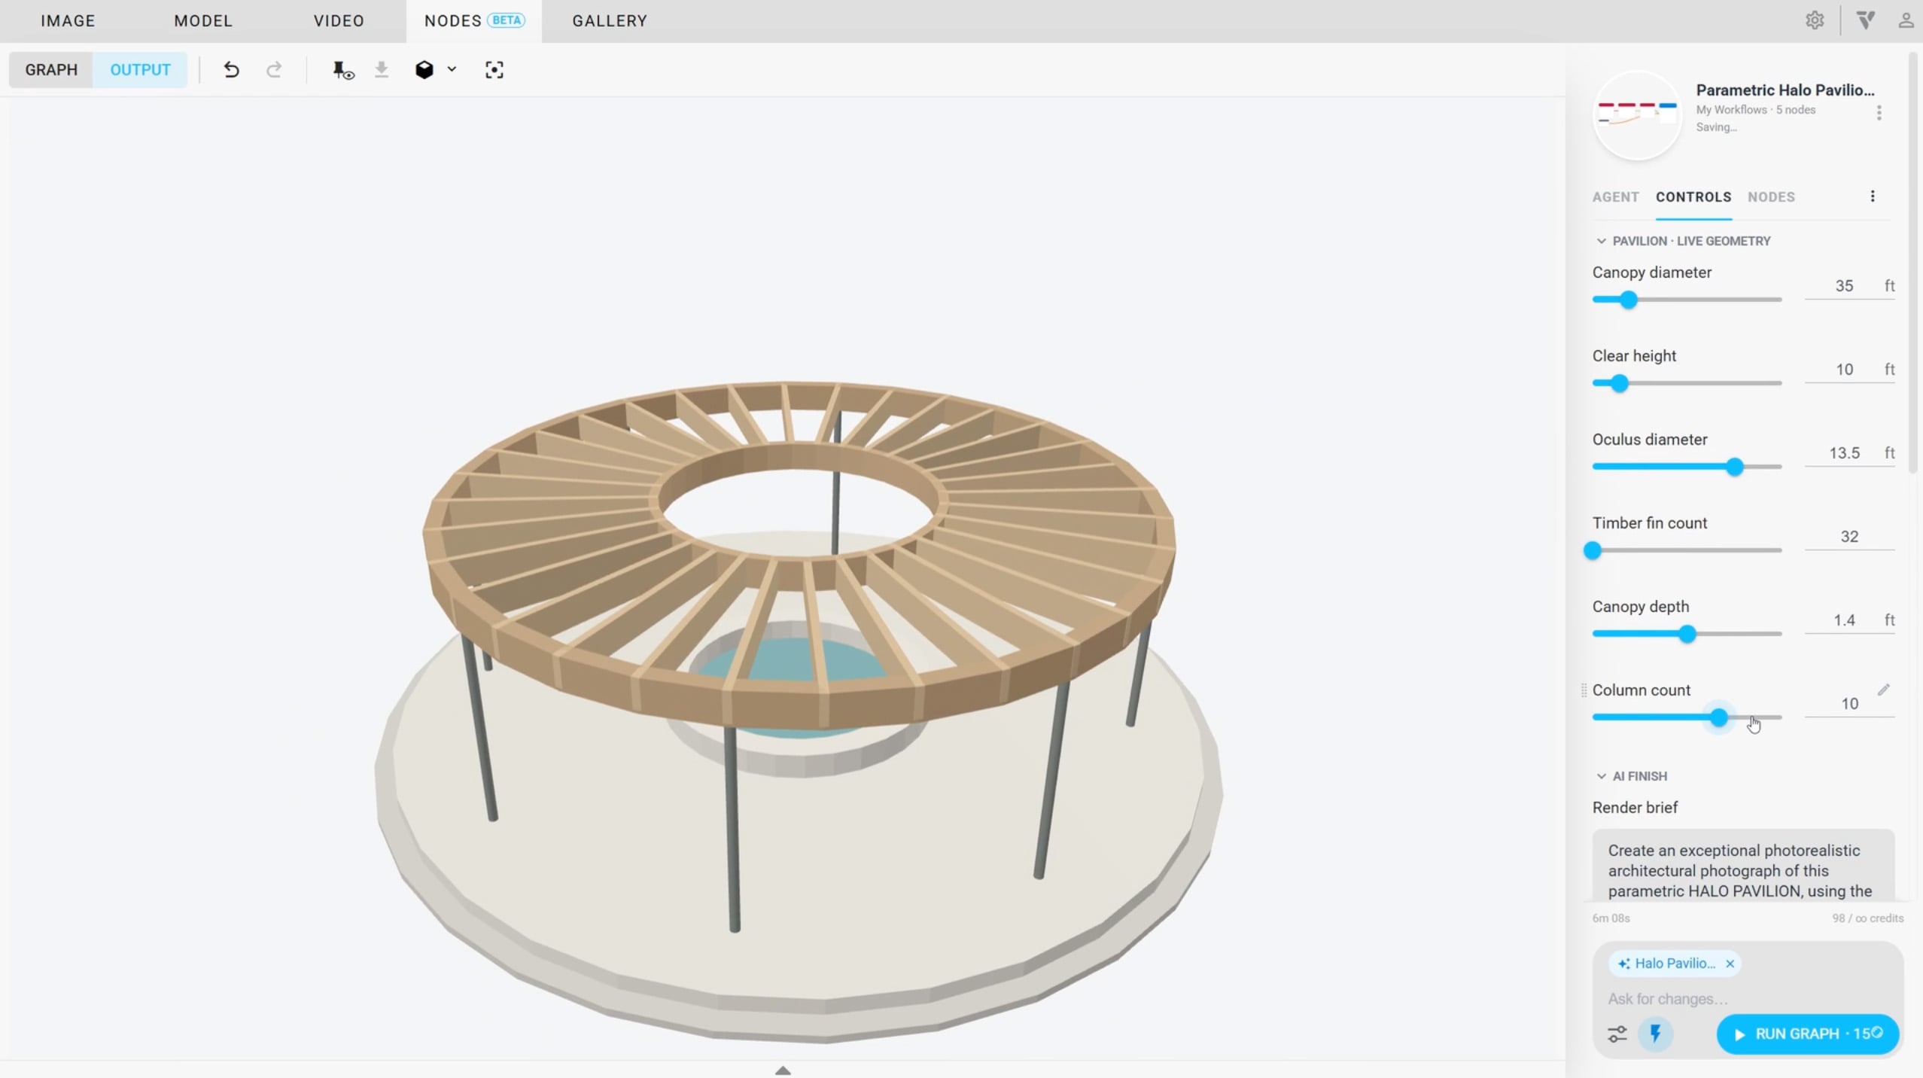This screenshot has height=1078, width=1923.
Task: Switch to OUTPUT view
Action: point(140,70)
